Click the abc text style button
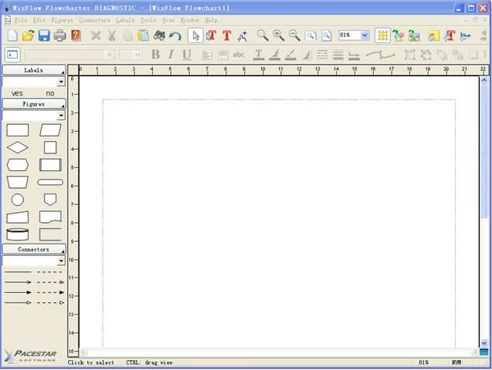This screenshot has width=492, height=370. 239,55
